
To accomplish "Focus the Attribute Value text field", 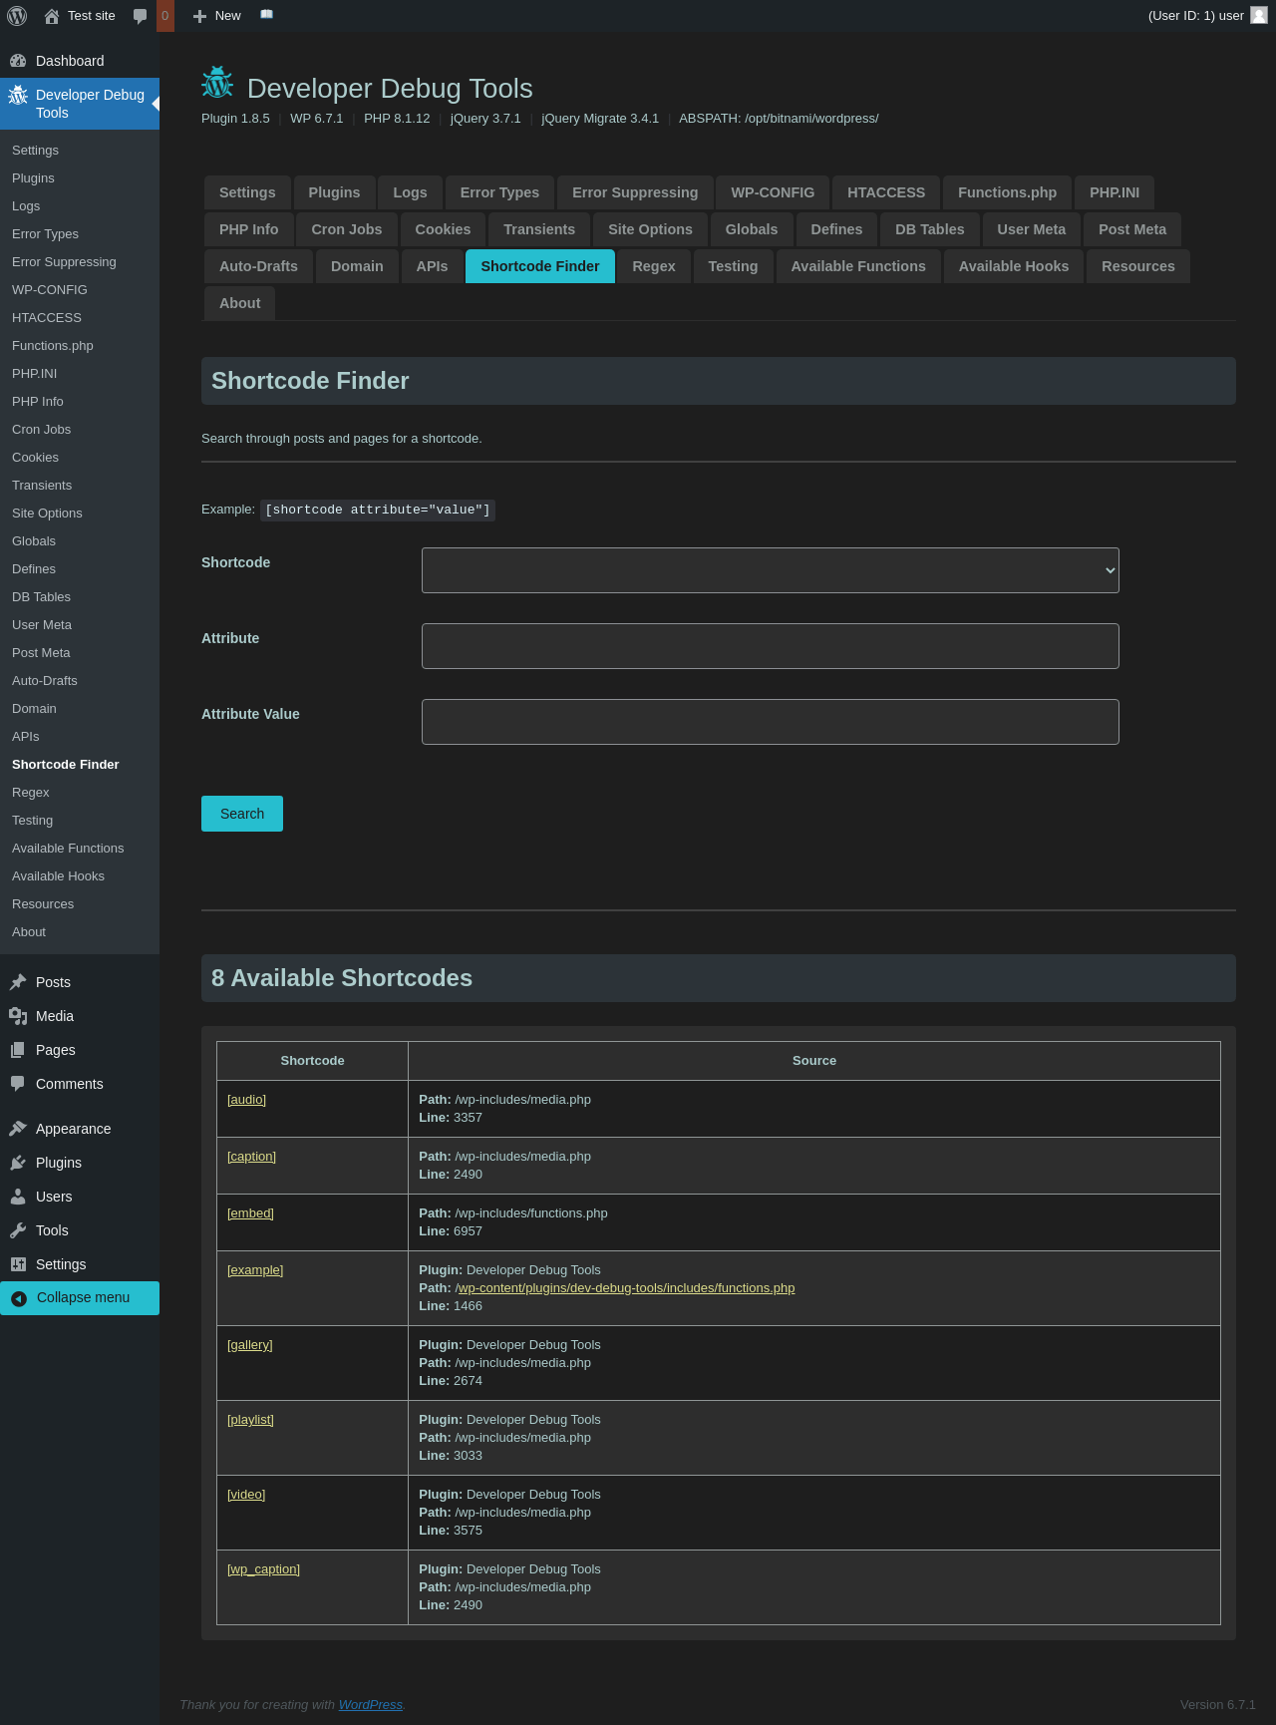I will 770,722.
